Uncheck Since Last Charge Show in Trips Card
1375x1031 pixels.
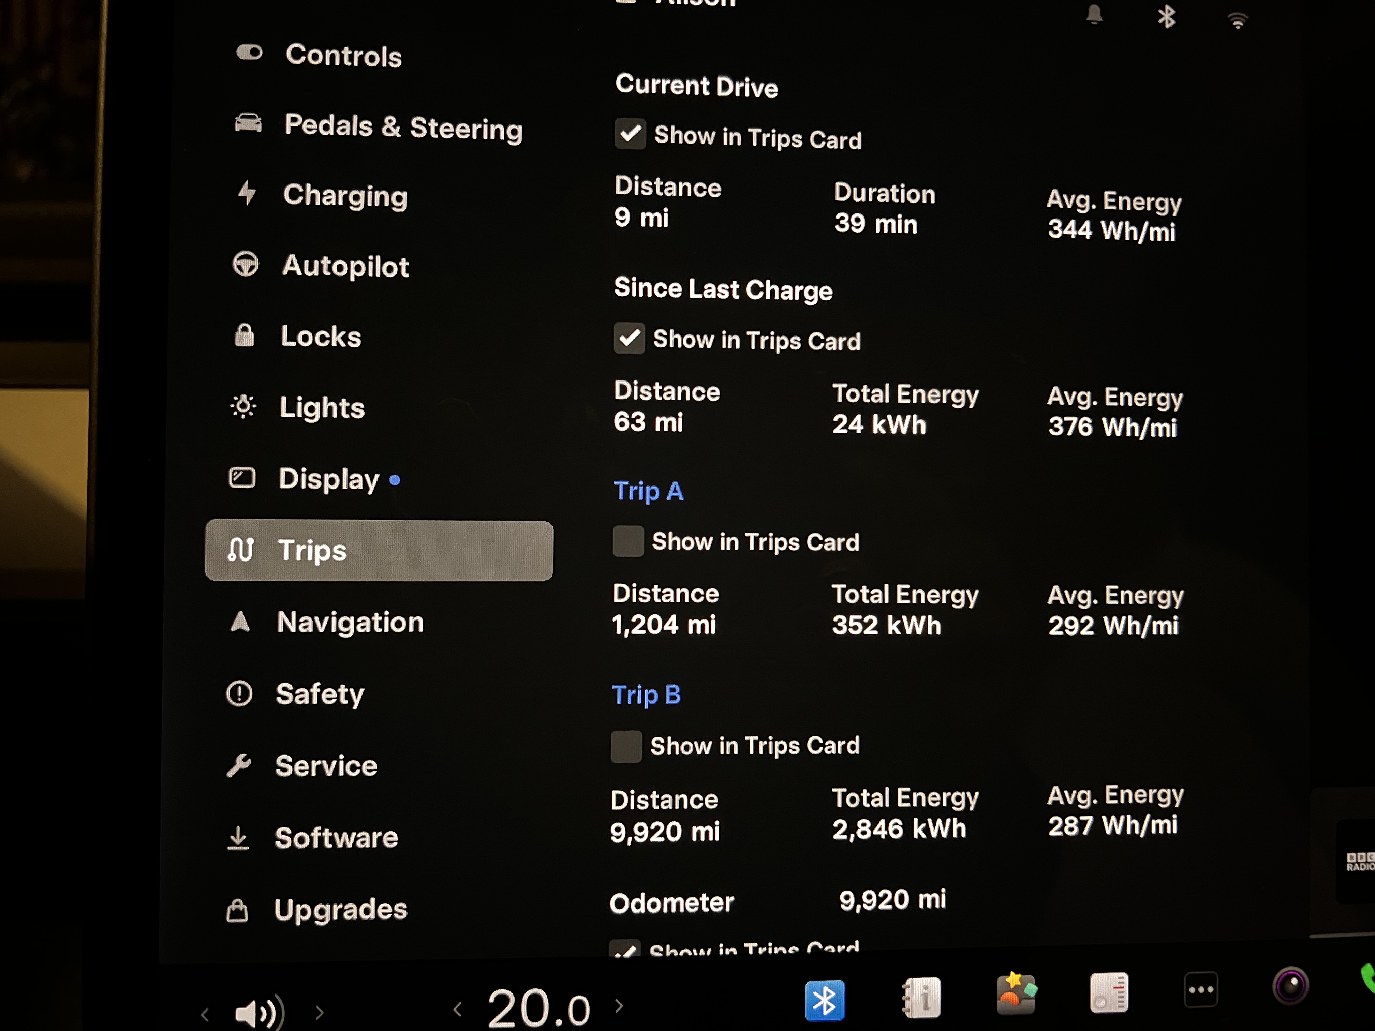[x=629, y=338]
